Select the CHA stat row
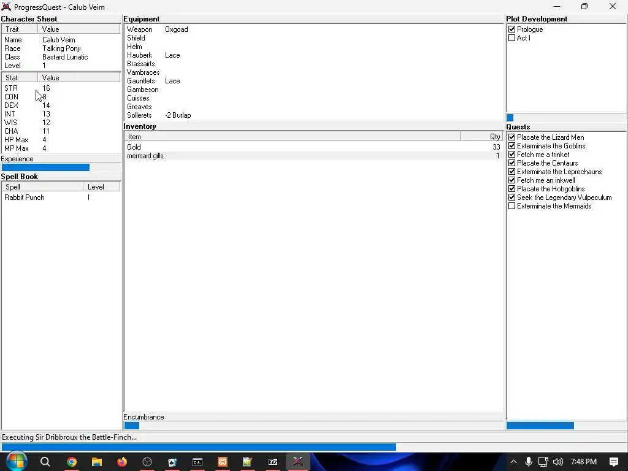Image resolution: width=628 pixels, height=471 pixels. (x=61, y=131)
